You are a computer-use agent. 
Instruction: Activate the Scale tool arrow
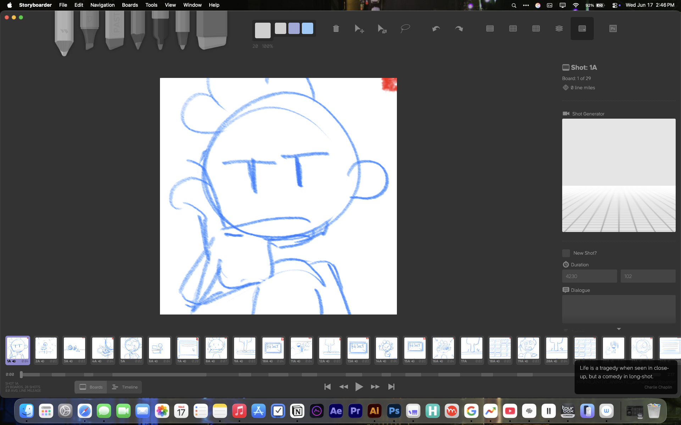click(382, 29)
